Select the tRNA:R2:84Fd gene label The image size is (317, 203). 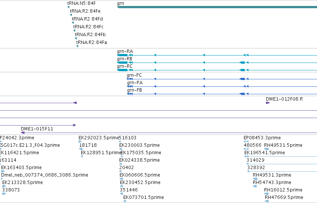87,19
